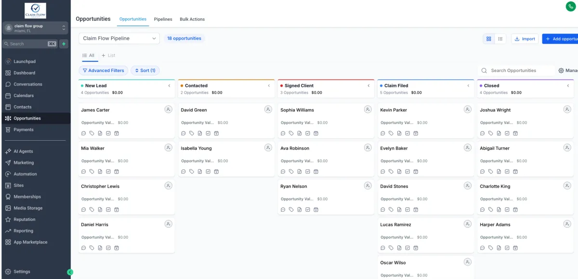Image resolution: width=578 pixels, height=279 pixels.
Task: Click the green phone dialer icon
Action: (x=571, y=7)
